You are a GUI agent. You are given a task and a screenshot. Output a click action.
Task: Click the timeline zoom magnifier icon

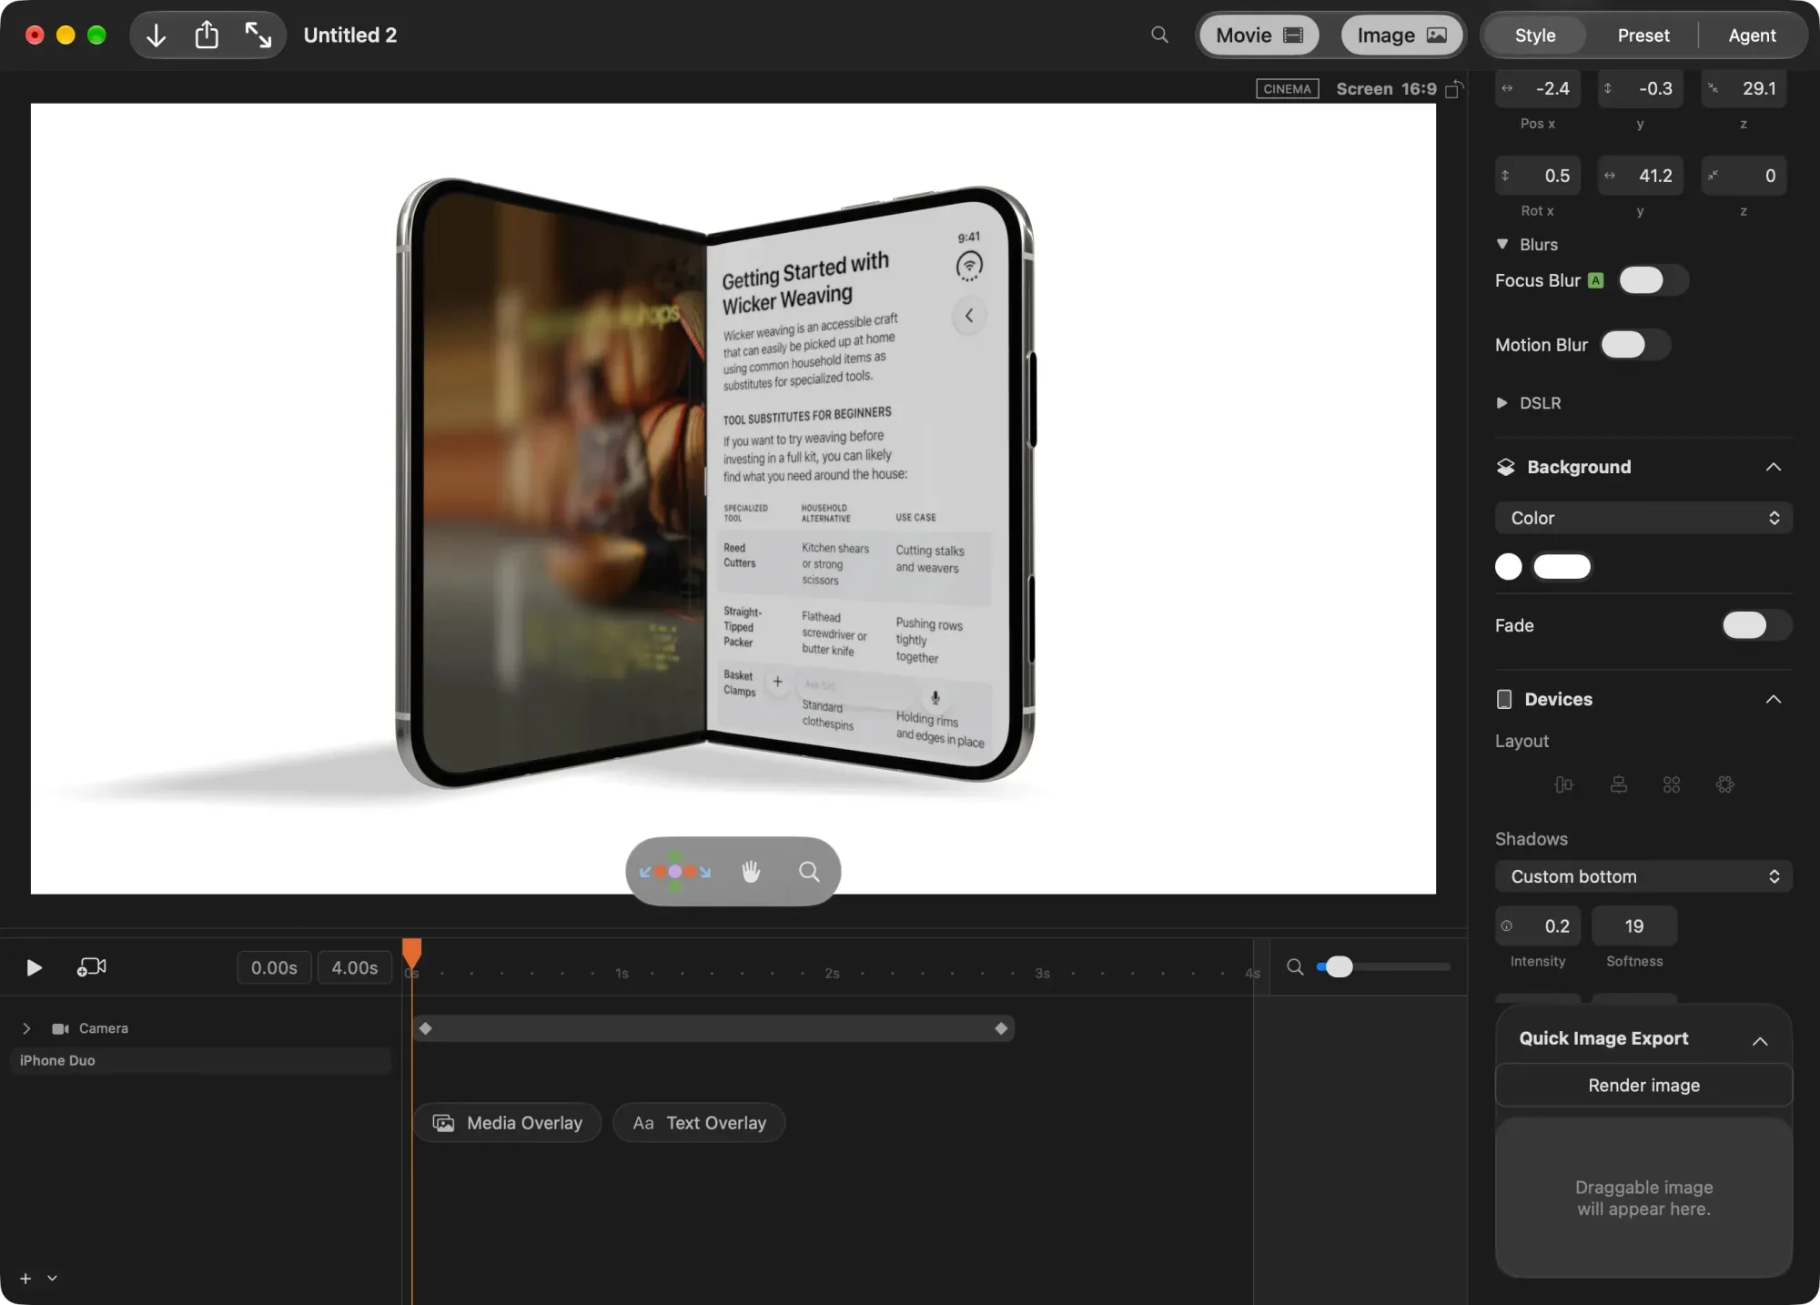[x=1295, y=966]
